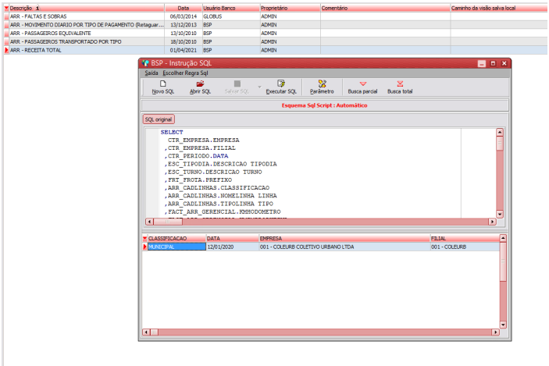This screenshot has height=366, width=549.
Task: Click the GLOBUS user cell
Action: [x=230, y=16]
